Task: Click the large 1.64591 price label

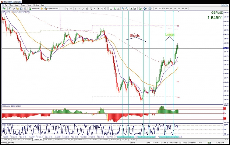Action: point(215,18)
